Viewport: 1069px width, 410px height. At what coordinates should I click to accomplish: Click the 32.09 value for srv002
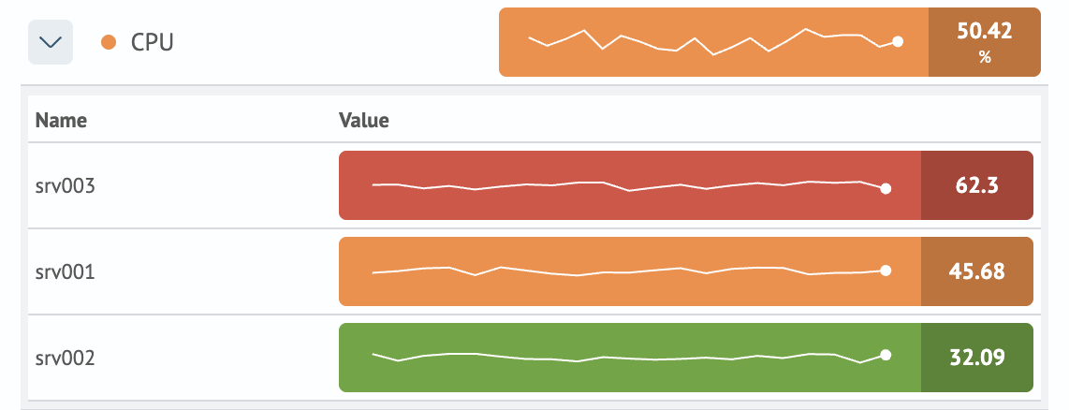coord(977,359)
